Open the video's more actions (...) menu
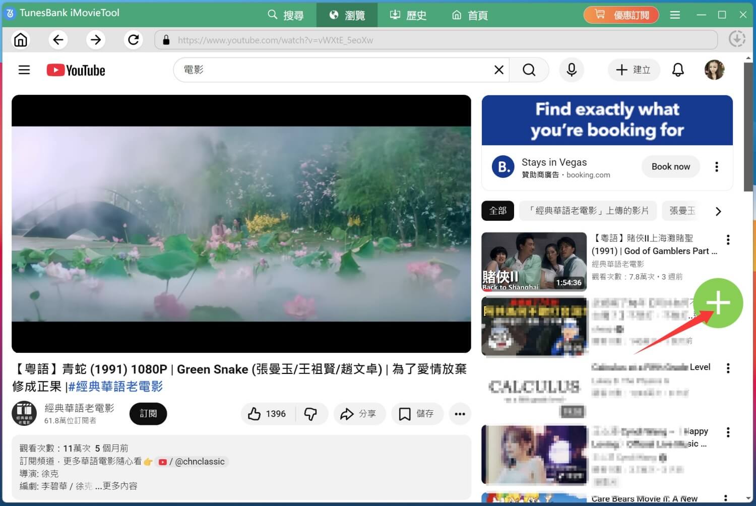The image size is (756, 506). tap(460, 413)
